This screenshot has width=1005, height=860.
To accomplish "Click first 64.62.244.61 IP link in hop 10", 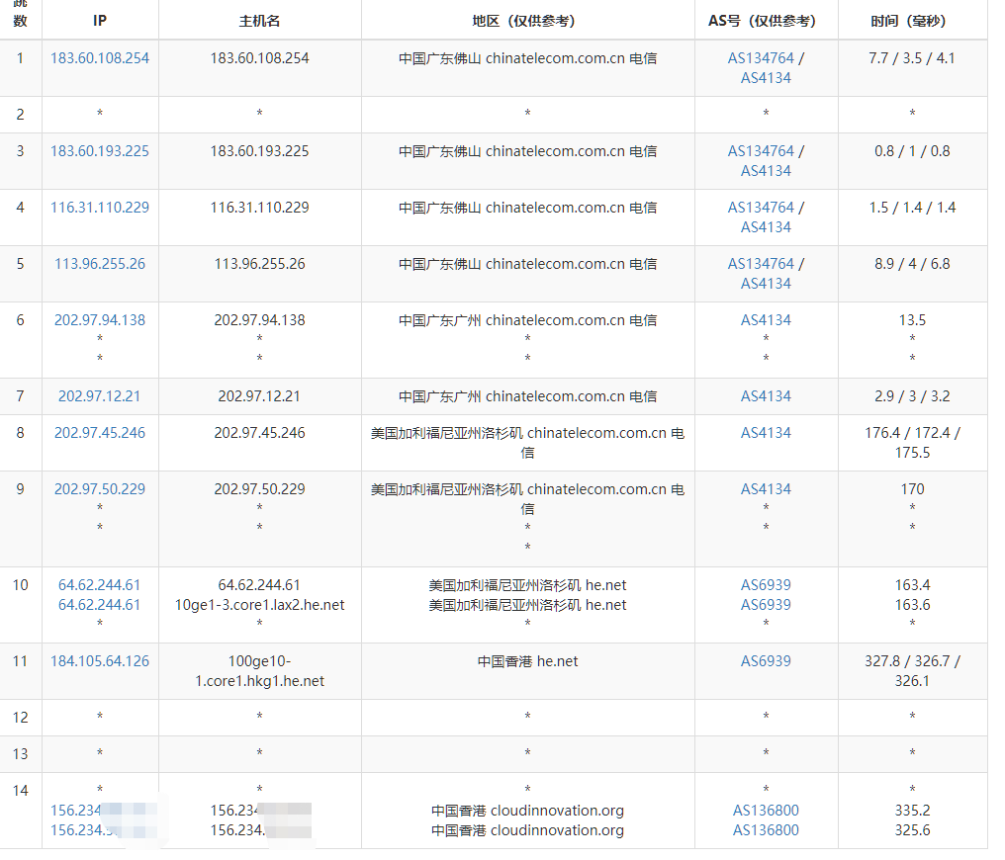I will [99, 585].
